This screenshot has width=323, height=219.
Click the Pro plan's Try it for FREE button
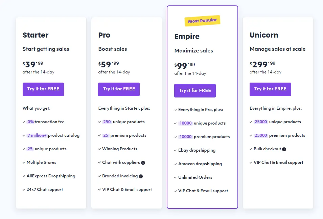pyautogui.click(x=119, y=89)
